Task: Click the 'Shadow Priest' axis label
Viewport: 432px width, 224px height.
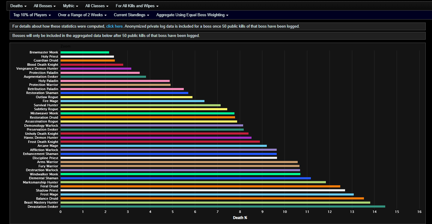Action: tap(47, 190)
